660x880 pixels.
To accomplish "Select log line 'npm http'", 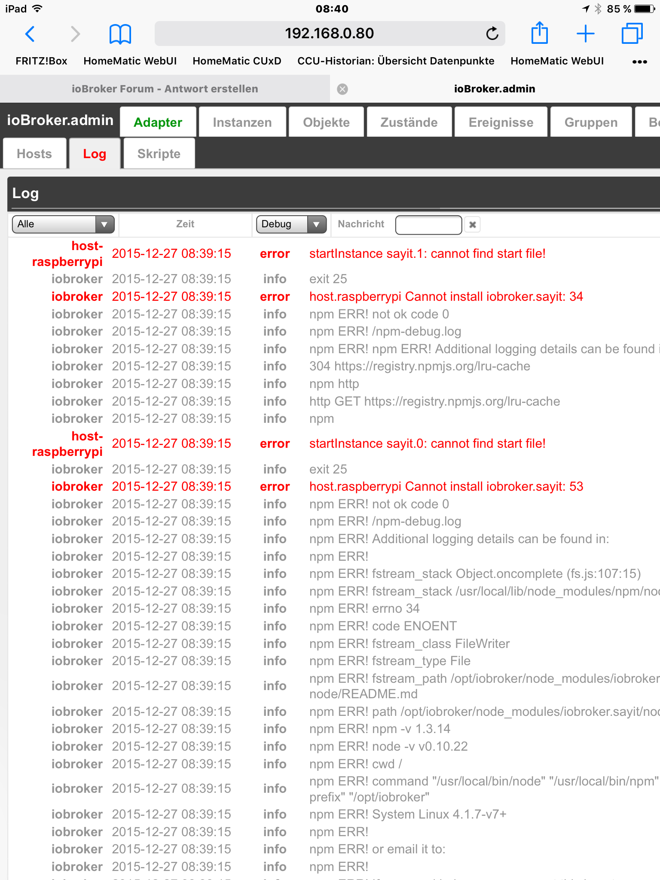I will 334,384.
